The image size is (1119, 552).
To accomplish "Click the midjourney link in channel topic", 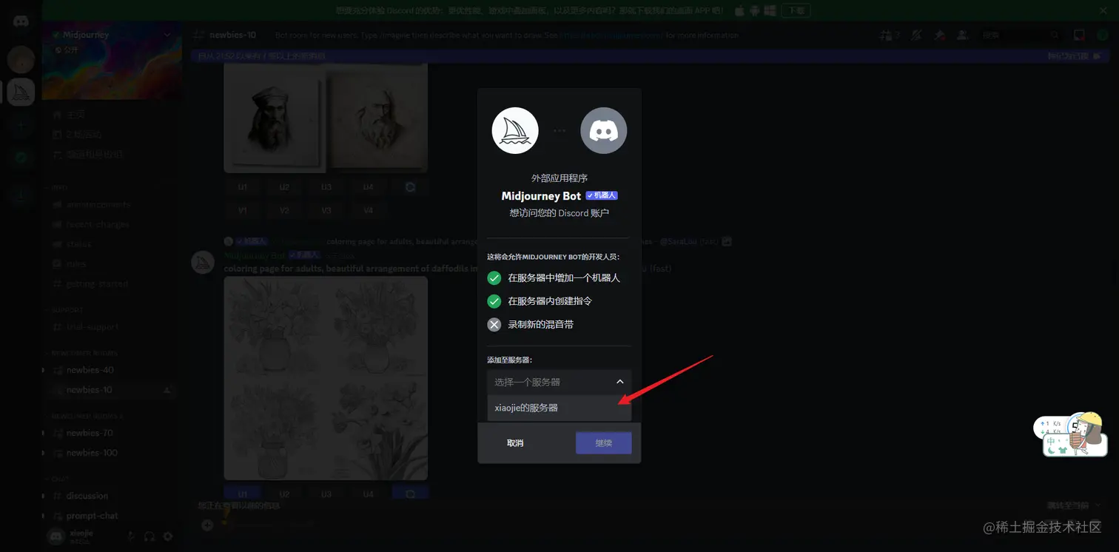I will pos(611,35).
